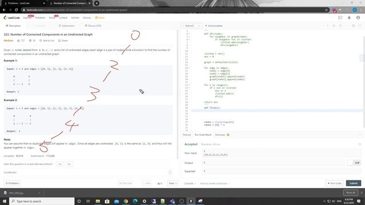365x205 pixels.
Task: Open the Testcase tab
Action: (x=186, y=135)
